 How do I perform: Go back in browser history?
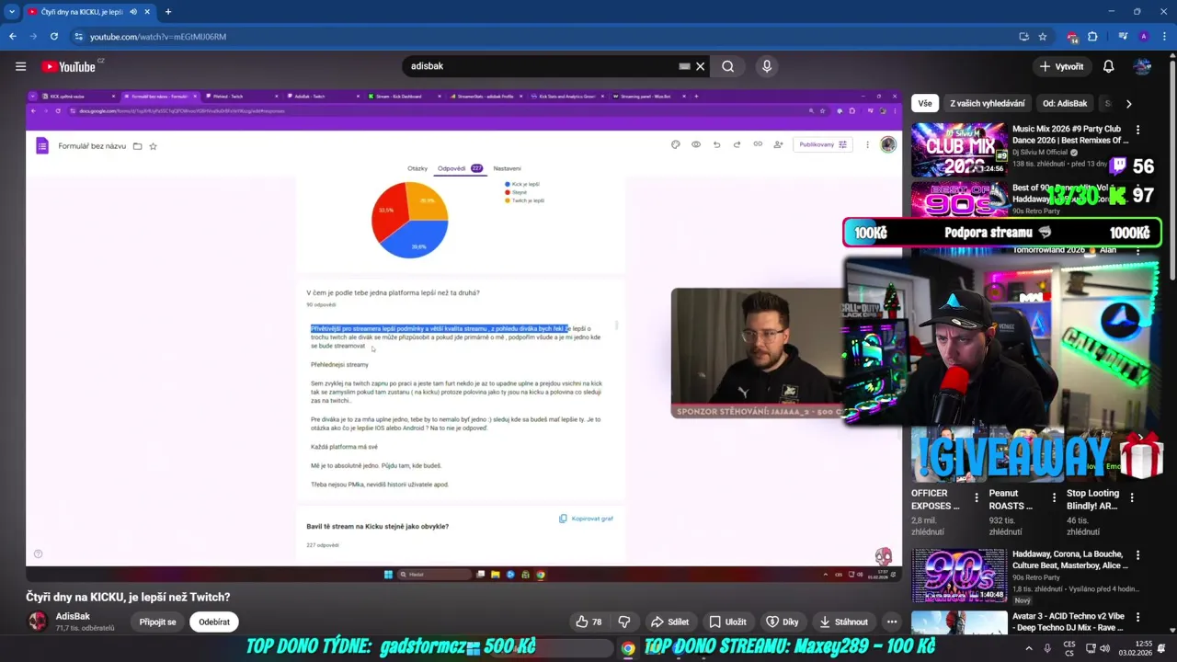click(13, 37)
